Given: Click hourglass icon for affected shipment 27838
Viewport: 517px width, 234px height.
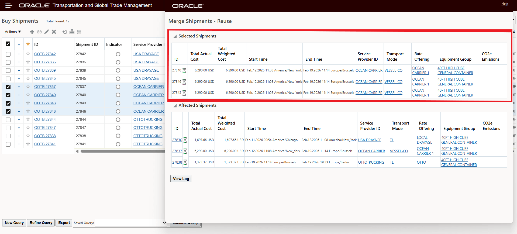Looking at the screenshot, I should click(x=185, y=162).
